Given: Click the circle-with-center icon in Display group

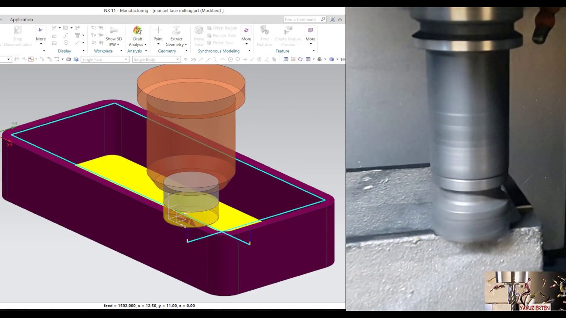Looking at the screenshot, I should (66, 43).
